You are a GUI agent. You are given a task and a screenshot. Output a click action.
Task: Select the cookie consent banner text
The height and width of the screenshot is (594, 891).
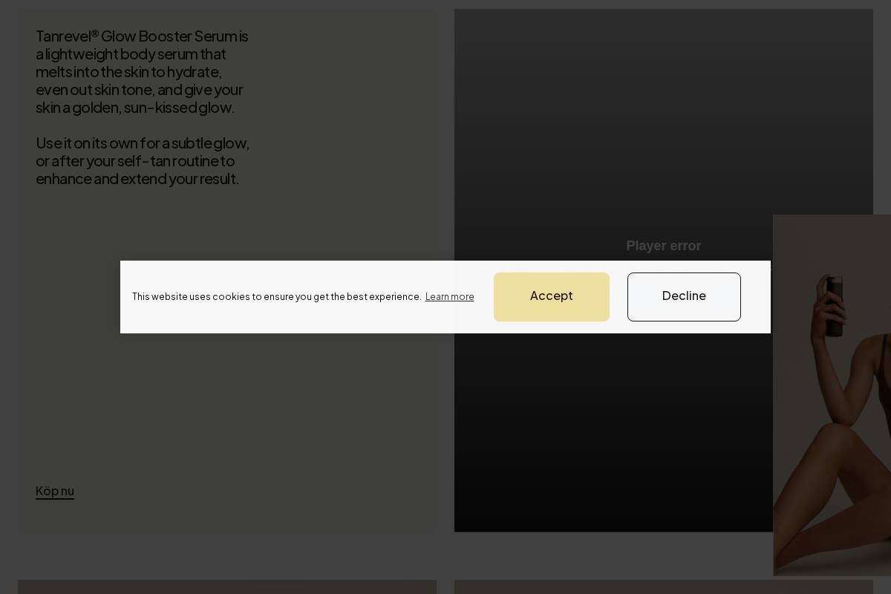(276, 296)
